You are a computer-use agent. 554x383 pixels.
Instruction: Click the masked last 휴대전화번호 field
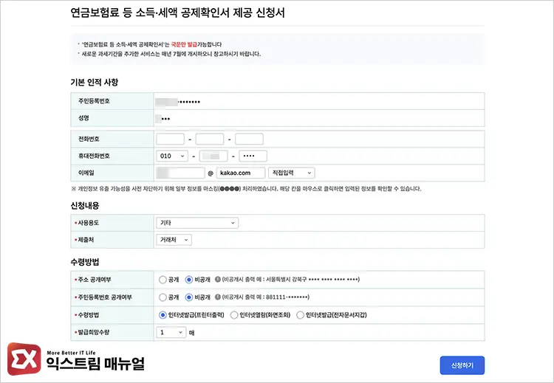pyautogui.click(x=253, y=156)
